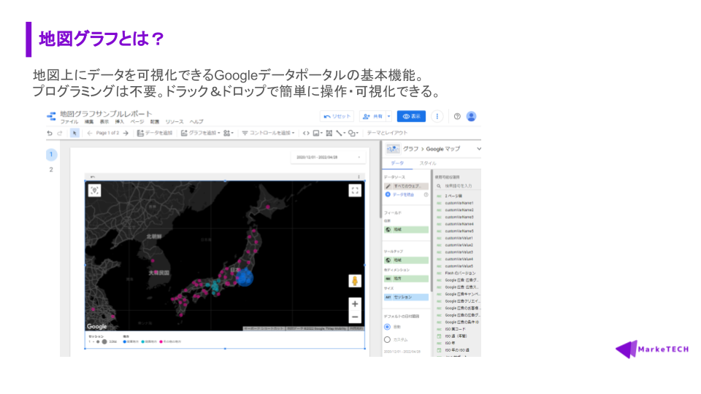Click the Street View pegman icon
Viewport: 701px width, 394px height.
(x=355, y=281)
